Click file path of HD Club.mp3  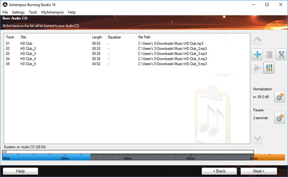(x=171, y=43)
